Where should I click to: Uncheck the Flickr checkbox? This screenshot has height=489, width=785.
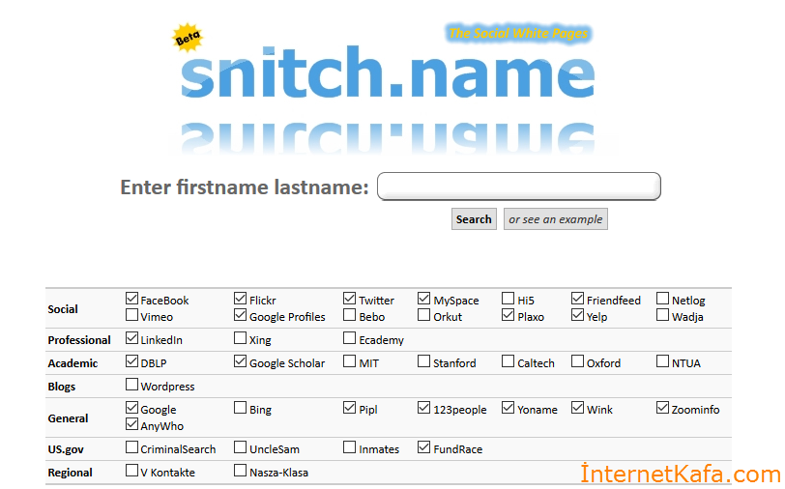click(241, 299)
